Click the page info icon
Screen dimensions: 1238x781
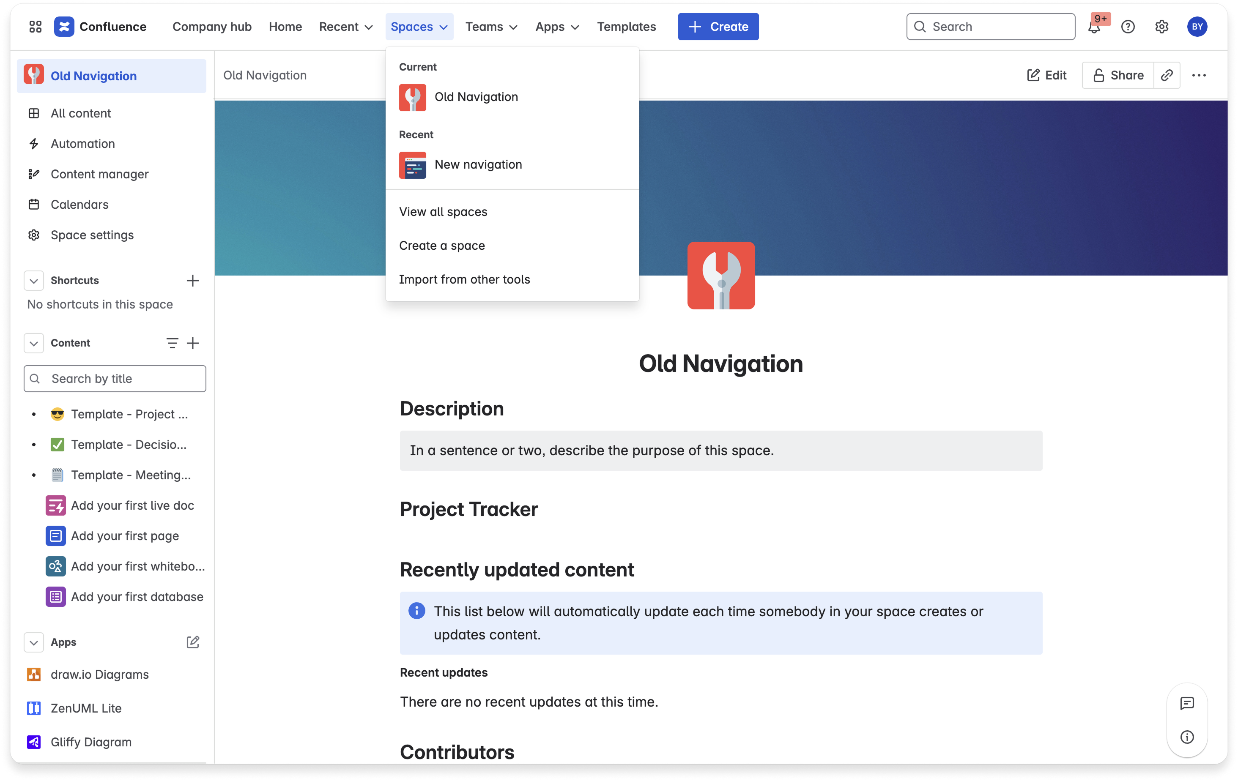click(x=1187, y=737)
